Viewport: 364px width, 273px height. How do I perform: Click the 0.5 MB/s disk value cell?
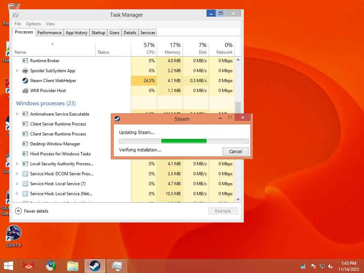click(x=196, y=81)
